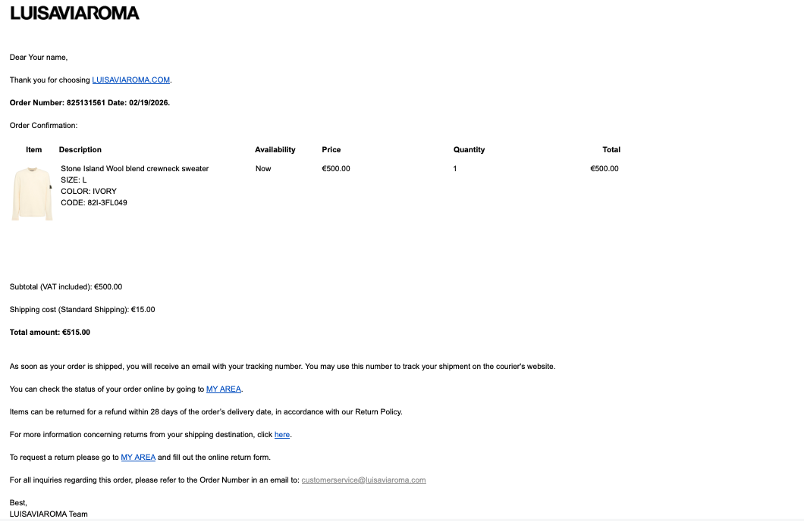Click the 'SIZE: L' text
The width and height of the screenshot is (804, 522).
74,180
